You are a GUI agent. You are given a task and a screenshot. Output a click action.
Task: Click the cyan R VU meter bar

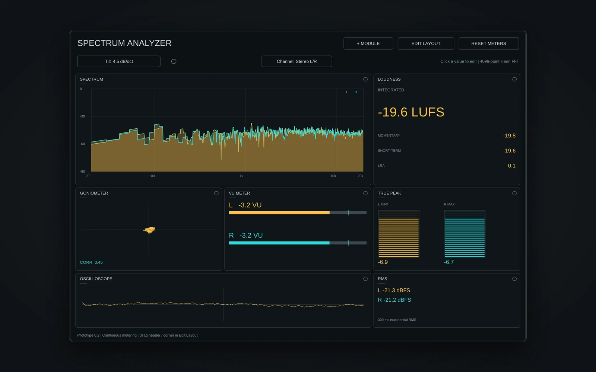coord(298,243)
